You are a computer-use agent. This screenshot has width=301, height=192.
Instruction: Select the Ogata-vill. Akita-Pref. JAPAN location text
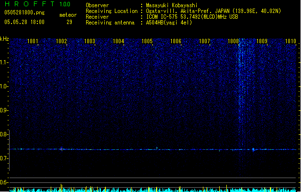(213, 11)
